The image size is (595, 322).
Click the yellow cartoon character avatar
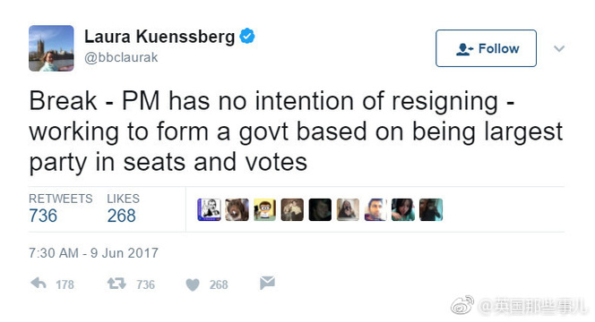coord(264,209)
